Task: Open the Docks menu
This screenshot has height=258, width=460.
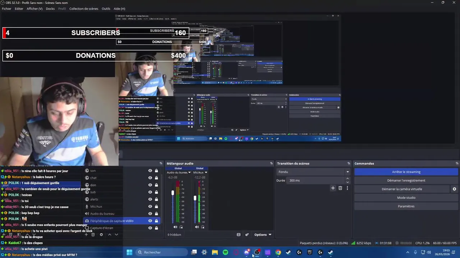Action: (50, 9)
